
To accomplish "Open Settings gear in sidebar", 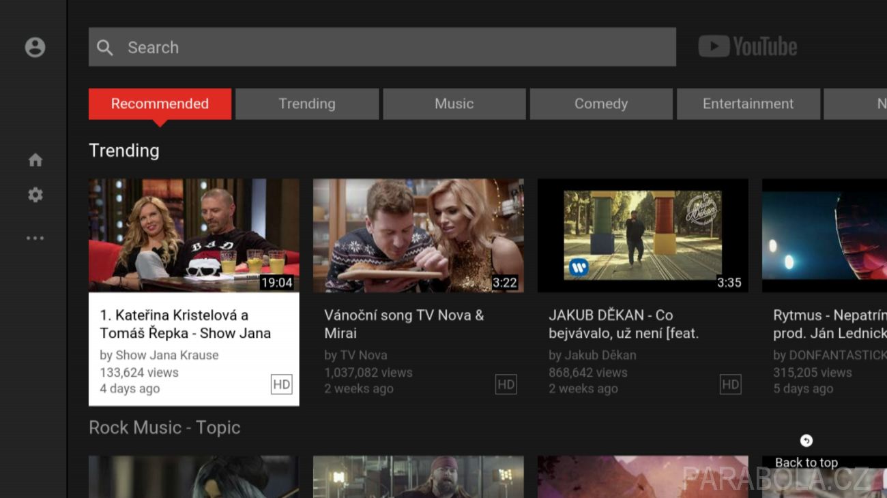I will click(35, 195).
